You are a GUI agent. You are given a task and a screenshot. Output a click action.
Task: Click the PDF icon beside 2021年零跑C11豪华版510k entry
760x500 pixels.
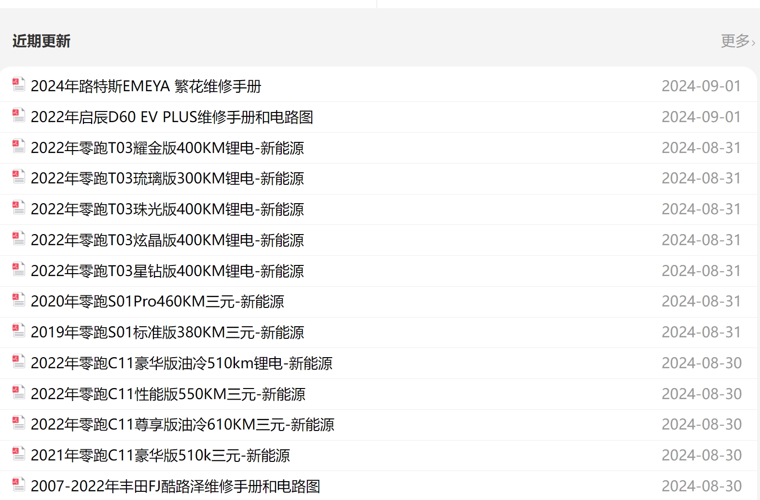pos(17,454)
